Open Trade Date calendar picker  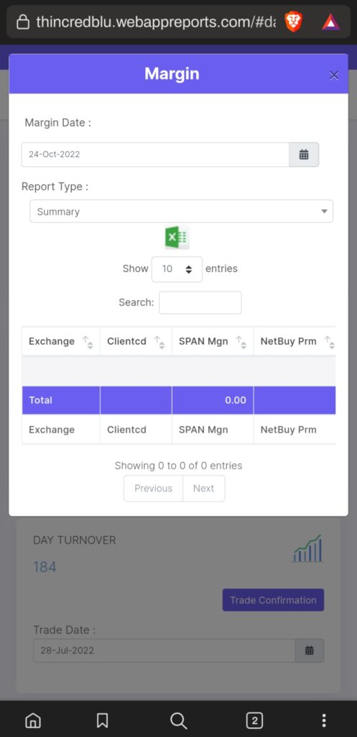point(309,651)
